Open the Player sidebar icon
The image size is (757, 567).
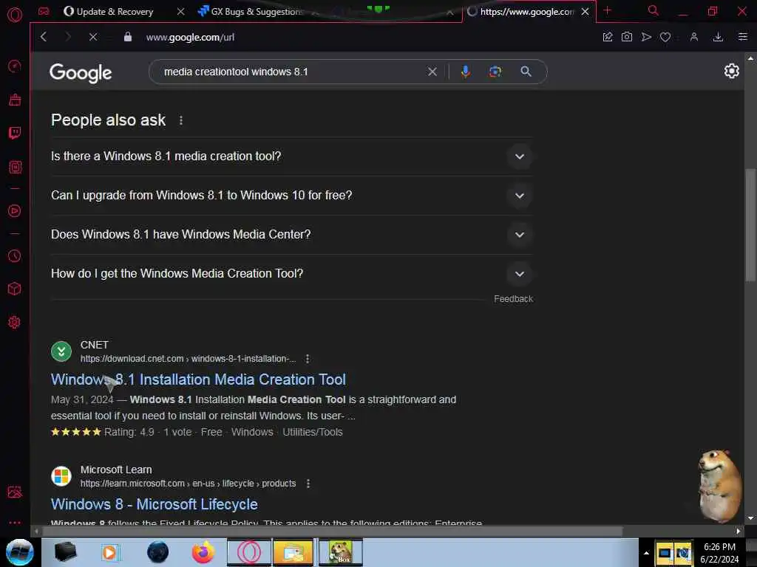pyautogui.click(x=15, y=210)
